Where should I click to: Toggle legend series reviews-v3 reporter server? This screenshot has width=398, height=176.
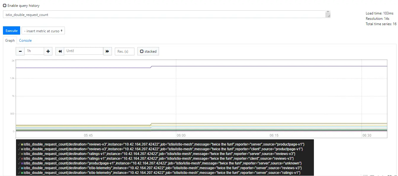pyautogui.click(x=161, y=144)
